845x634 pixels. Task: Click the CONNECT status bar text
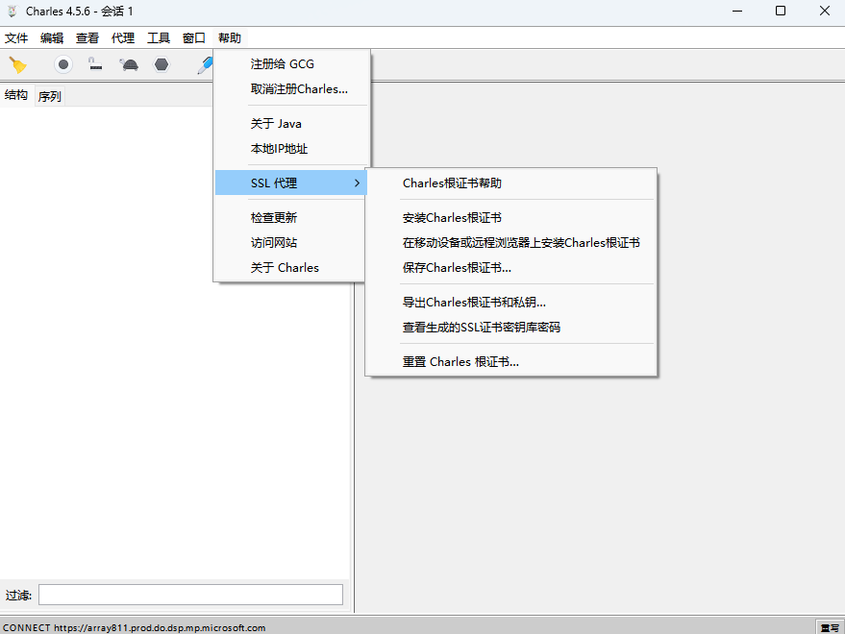point(135,627)
